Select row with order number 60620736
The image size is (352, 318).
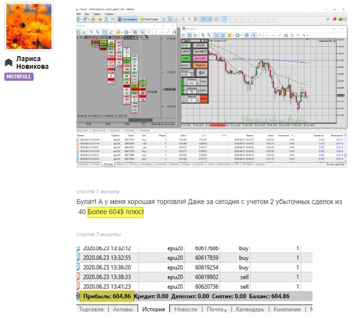pyautogui.click(x=195, y=286)
